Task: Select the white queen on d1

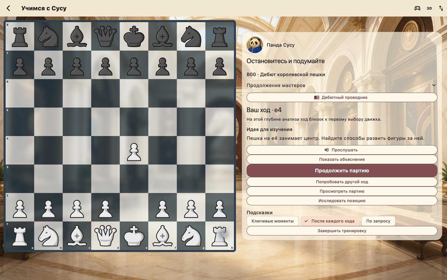Action: click(105, 236)
